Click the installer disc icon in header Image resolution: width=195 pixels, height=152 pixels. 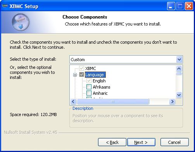coord(21,22)
